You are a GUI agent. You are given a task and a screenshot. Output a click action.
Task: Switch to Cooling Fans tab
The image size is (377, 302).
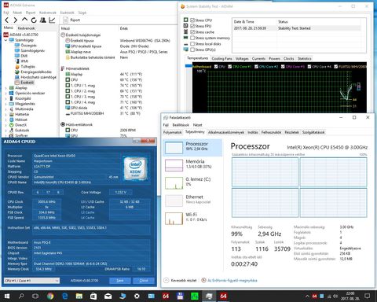(x=221, y=58)
